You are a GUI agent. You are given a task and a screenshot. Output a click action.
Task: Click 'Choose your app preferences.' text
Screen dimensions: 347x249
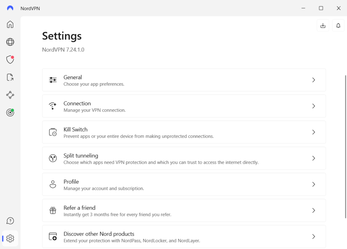pos(94,84)
